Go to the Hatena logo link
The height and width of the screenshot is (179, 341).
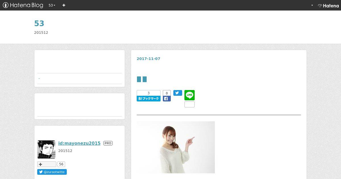click(x=328, y=5)
